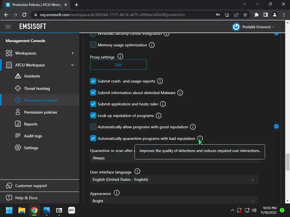Close the Protection Policies browser tab
Screen dimensions: 290x217
pyautogui.click(x=66, y=5)
